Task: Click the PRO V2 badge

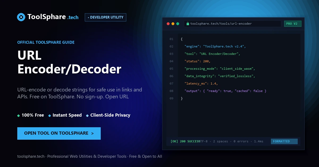Action: [293, 24]
